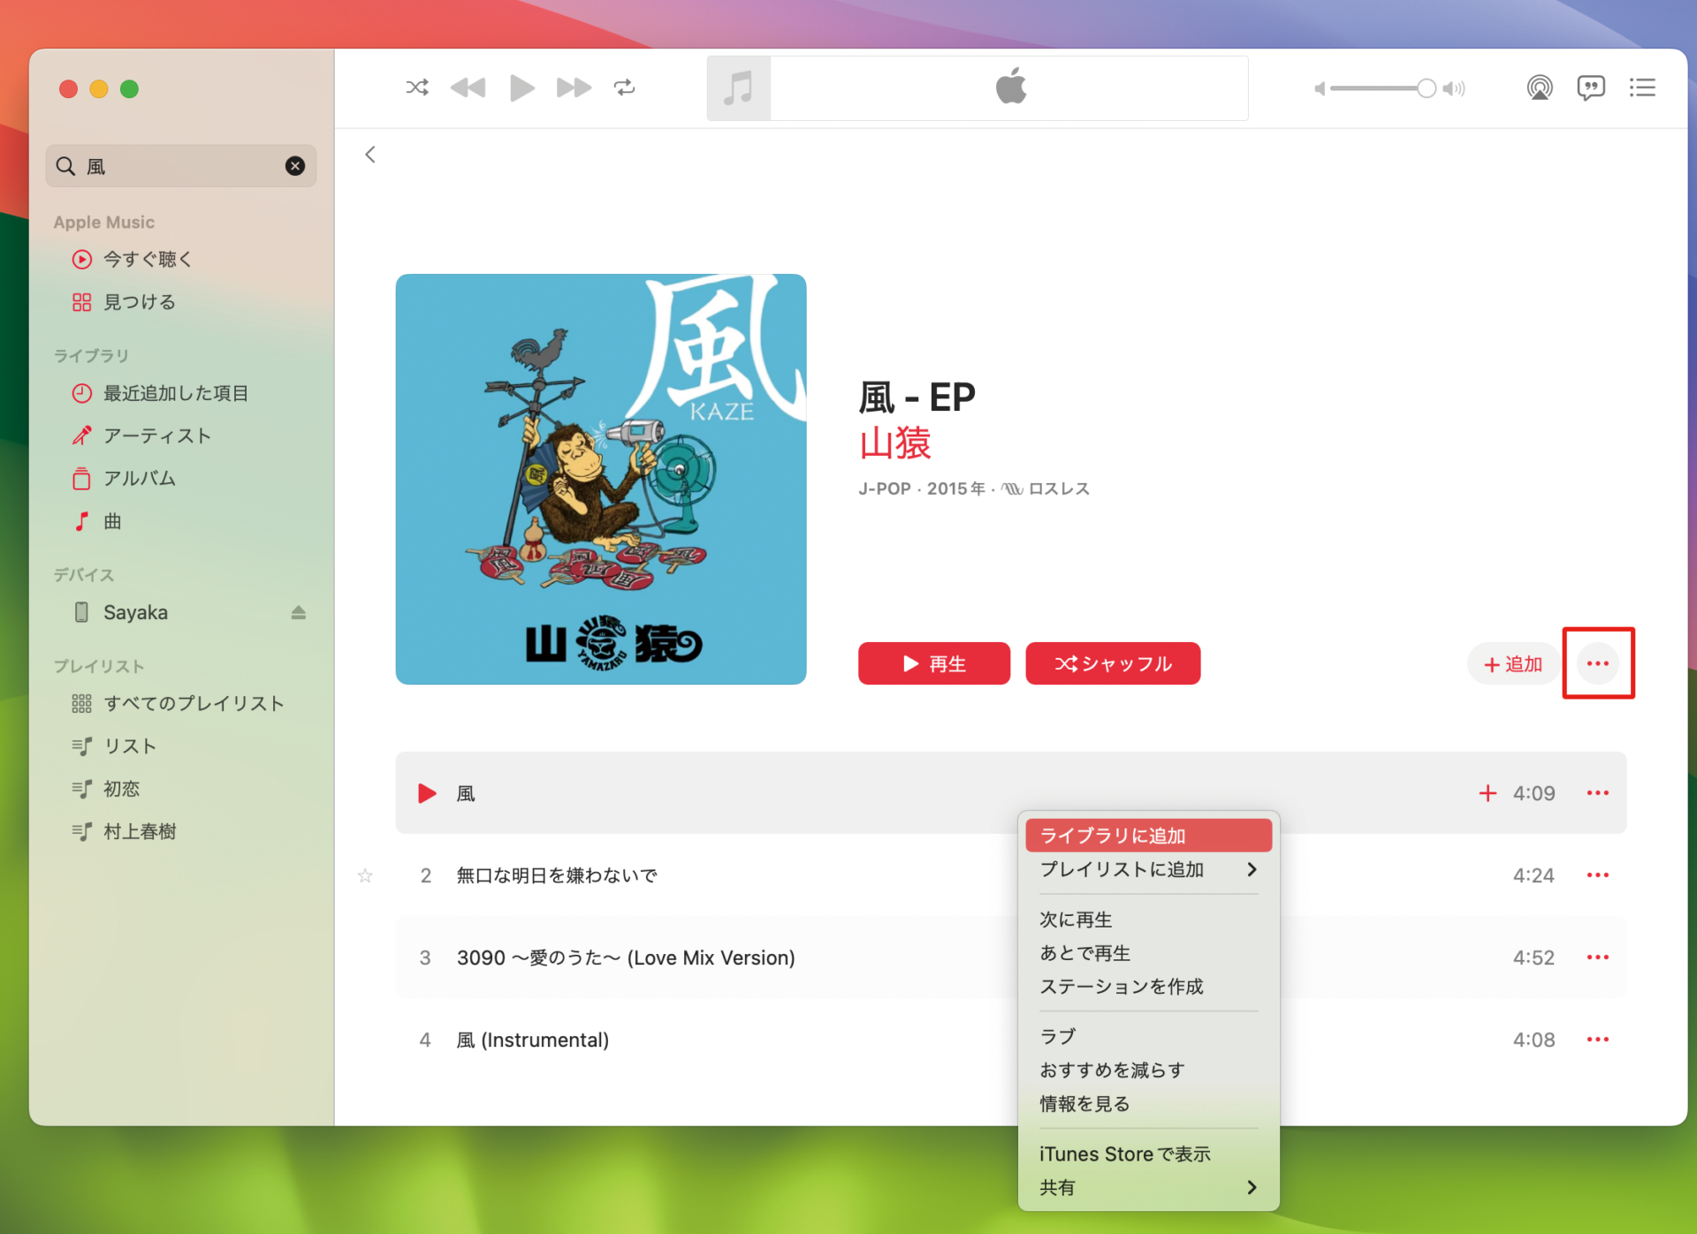Viewport: 1697px width, 1234px height.
Task: Choose iTunes Storeで表示 from the menu
Action: [1148, 1155]
